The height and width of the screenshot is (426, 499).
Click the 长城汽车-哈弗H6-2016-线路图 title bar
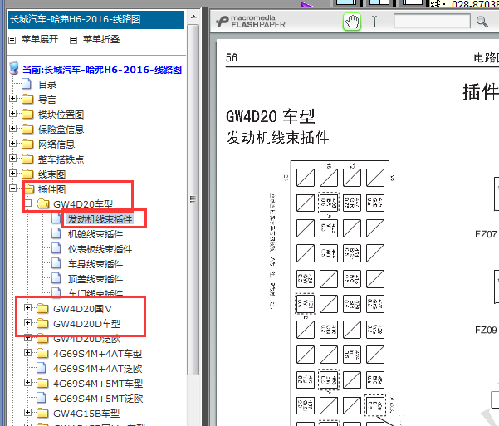(96, 20)
